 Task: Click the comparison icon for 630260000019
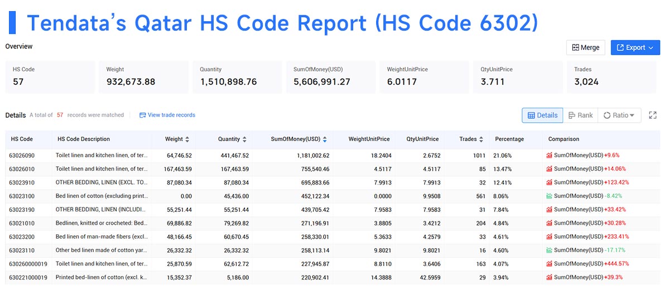tap(549, 264)
